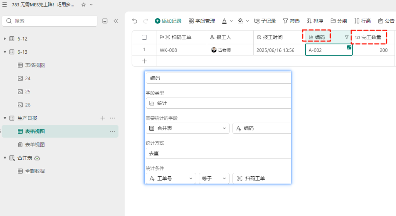Open the fill color bucket tool
This screenshot has width=396, height=216.
[x=241, y=21]
